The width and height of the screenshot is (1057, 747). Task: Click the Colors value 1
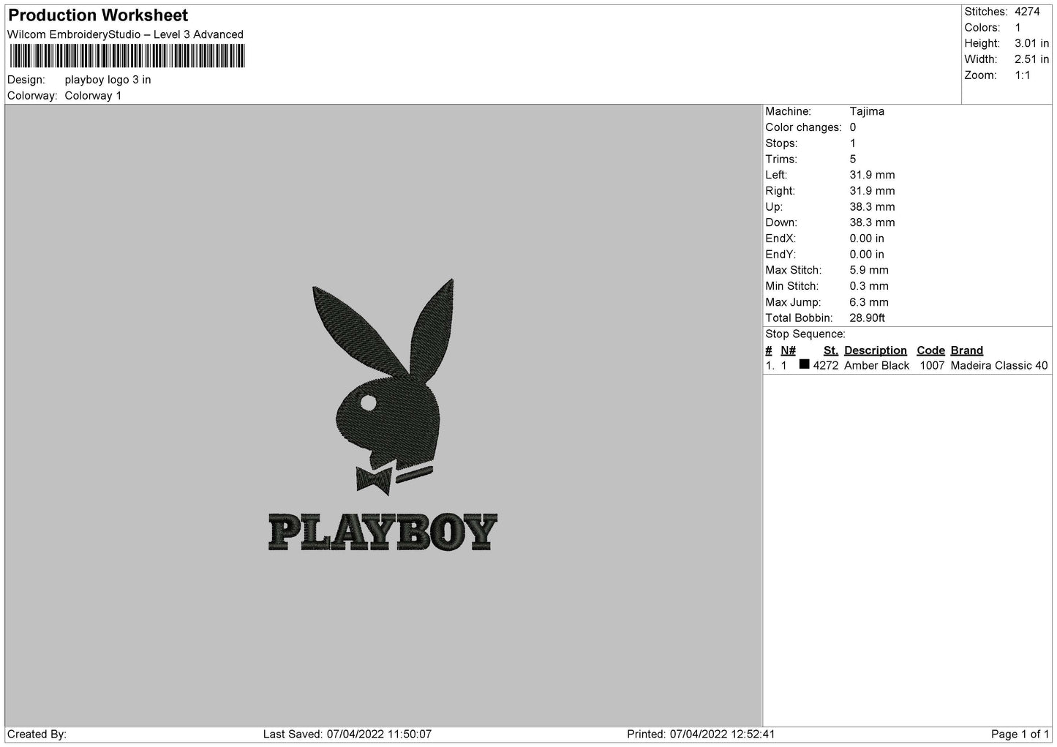click(x=1018, y=28)
